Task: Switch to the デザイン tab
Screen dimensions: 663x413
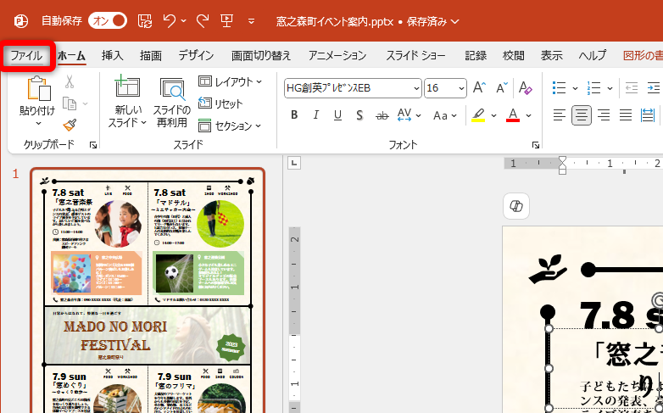Action: [x=196, y=55]
